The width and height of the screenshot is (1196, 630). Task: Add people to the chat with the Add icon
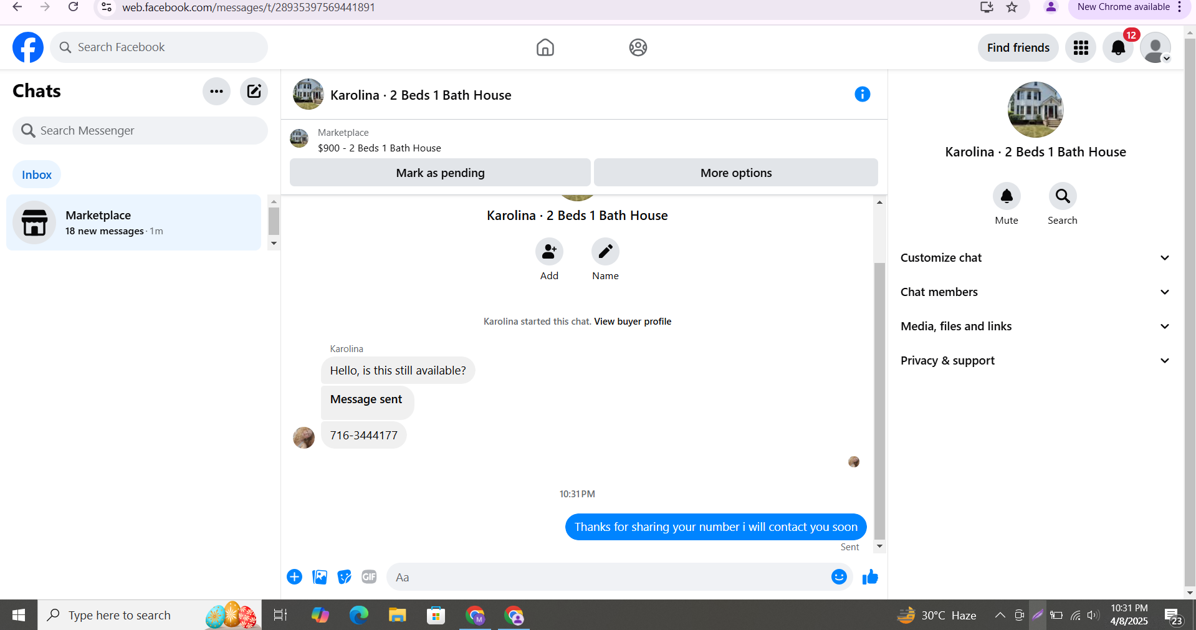coord(549,252)
